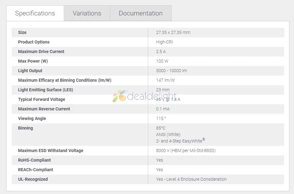Select 'Maximum Reverse Current' label
Screen dimensions: 294x194
[44, 109]
